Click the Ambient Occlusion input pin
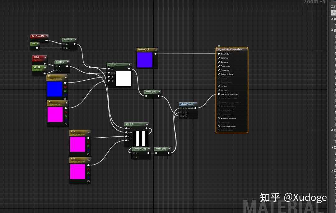This screenshot has height=213, width=336. click(x=219, y=118)
